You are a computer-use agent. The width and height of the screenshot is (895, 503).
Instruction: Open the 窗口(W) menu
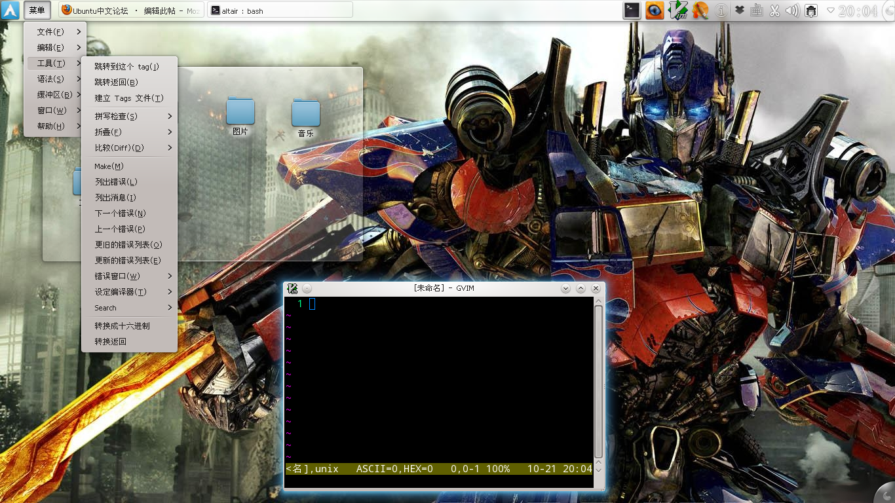point(55,110)
